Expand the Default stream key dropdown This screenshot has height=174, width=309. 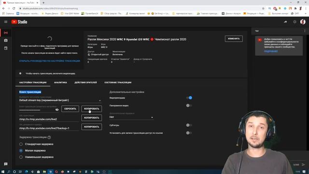point(60,101)
